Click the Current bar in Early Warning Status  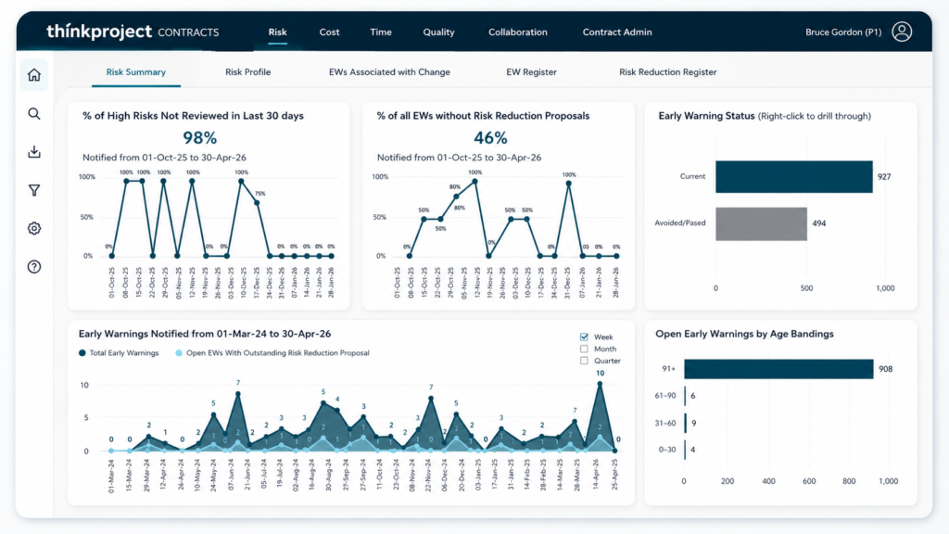[794, 177]
